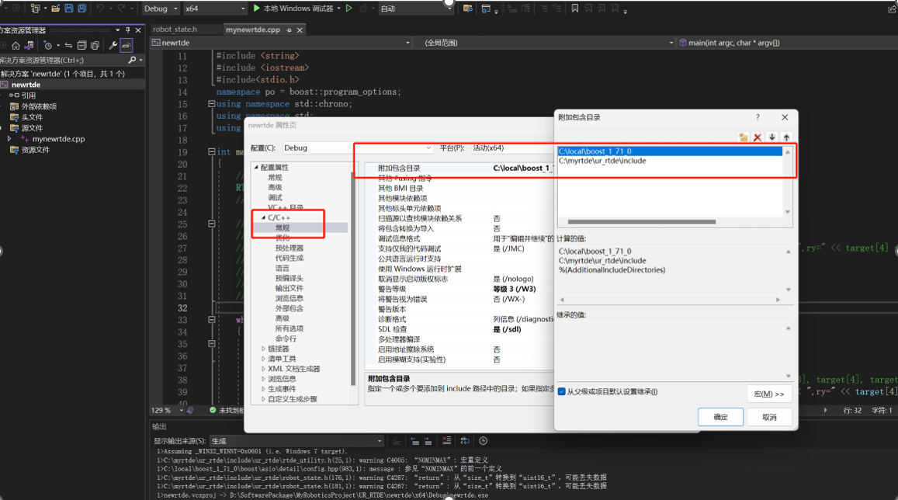Image resolution: width=898 pixels, height=500 pixels.
Task: Click the Share icon at top right
Action: [893, 9]
